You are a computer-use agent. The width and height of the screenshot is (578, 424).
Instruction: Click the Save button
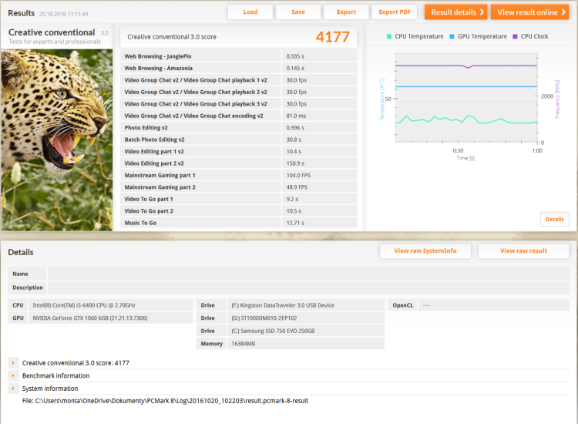[x=298, y=12]
